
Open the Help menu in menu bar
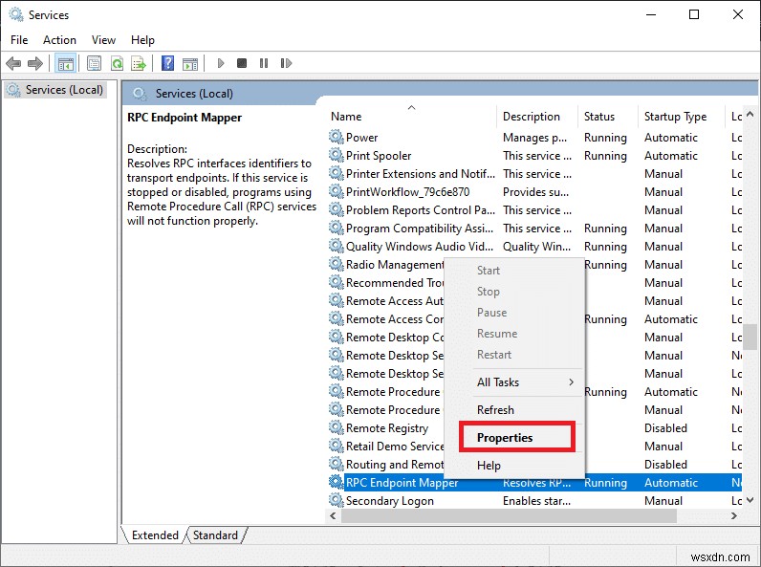[x=142, y=40]
